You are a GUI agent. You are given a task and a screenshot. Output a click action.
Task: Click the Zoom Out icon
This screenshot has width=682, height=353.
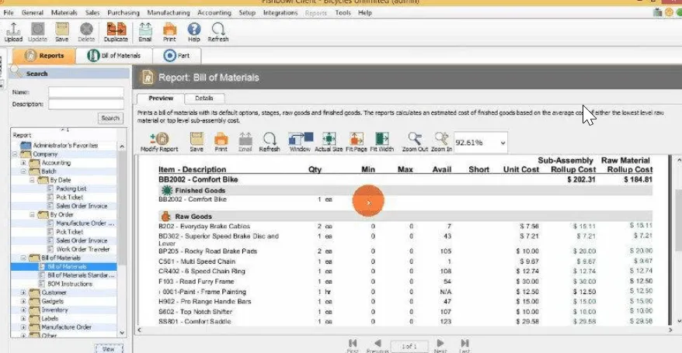pos(415,142)
